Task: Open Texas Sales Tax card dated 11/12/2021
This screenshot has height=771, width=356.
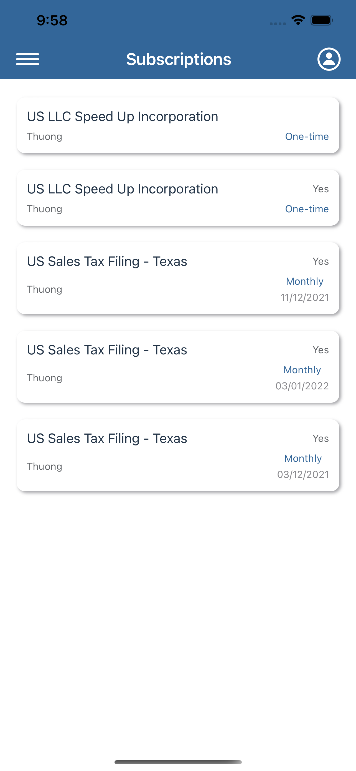Action: click(178, 278)
